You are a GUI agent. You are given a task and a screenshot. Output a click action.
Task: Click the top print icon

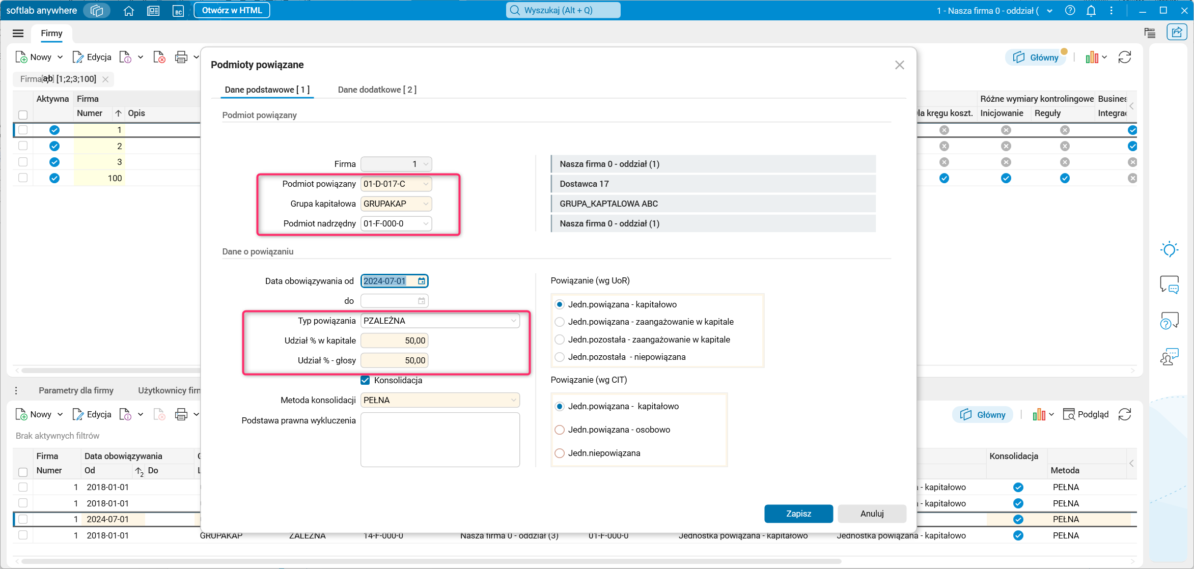(x=181, y=57)
